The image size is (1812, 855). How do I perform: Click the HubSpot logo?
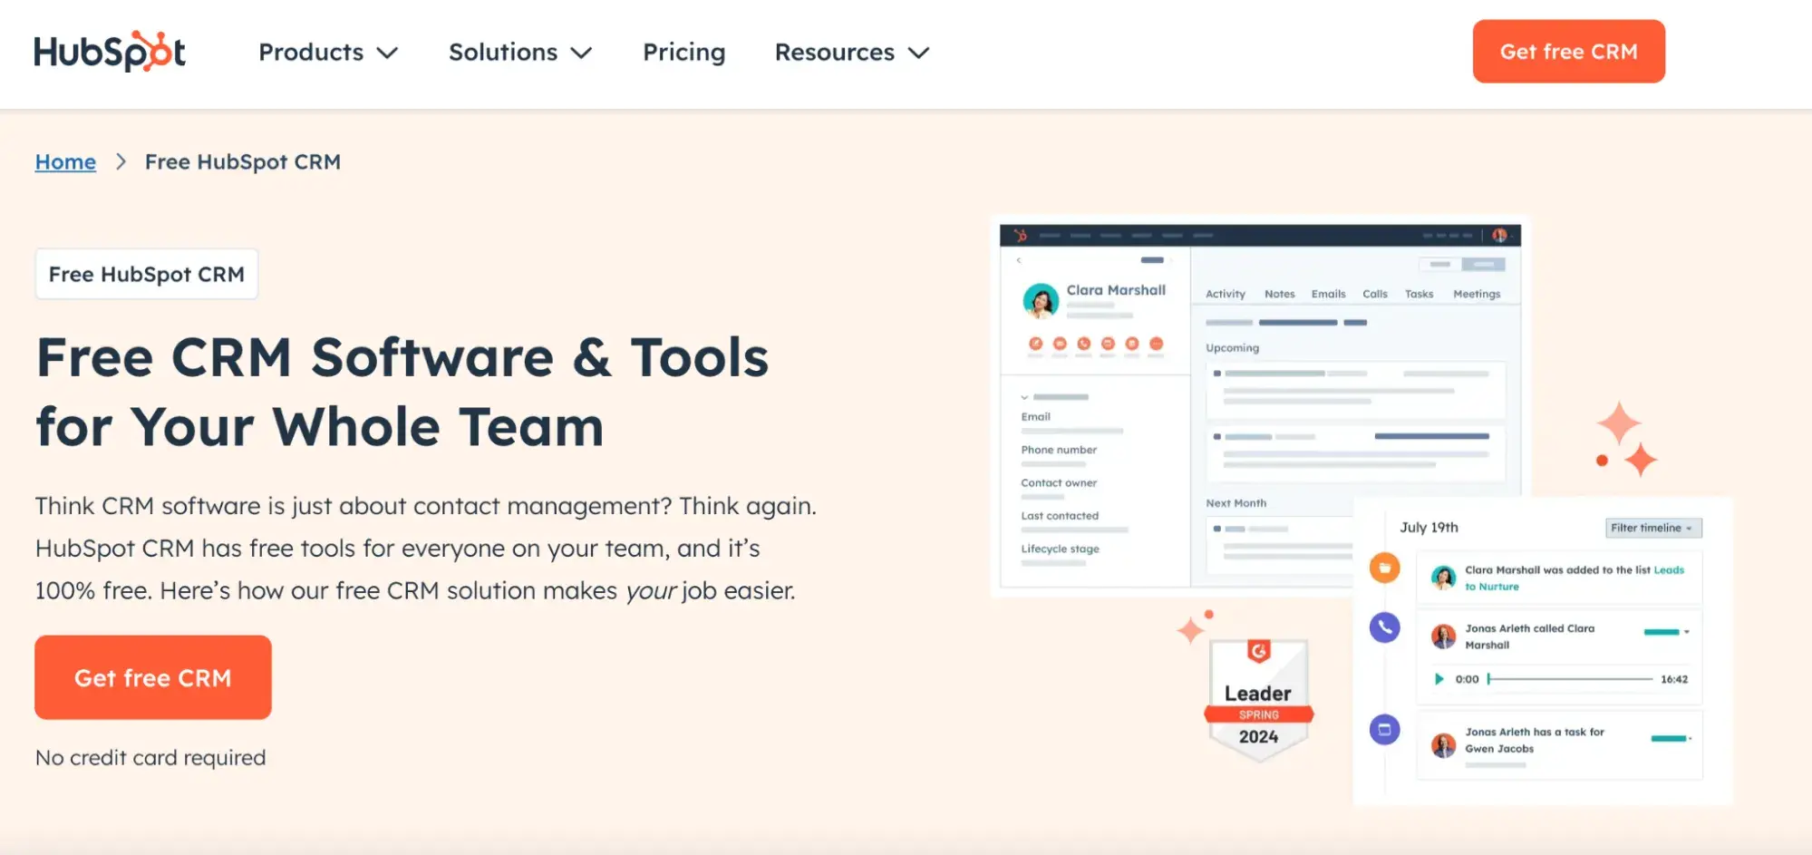[x=110, y=52]
